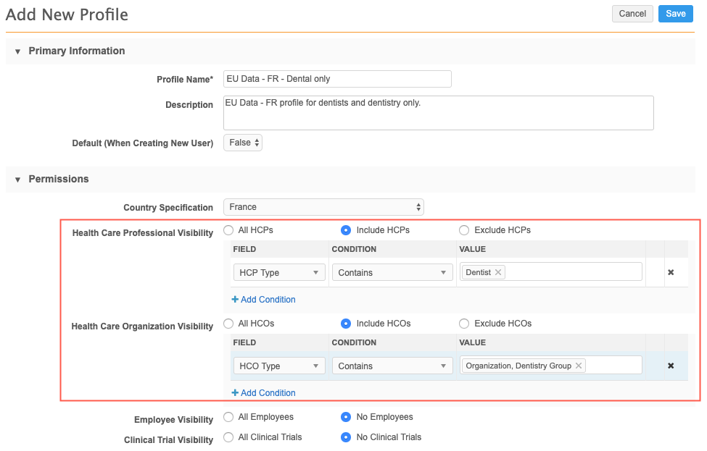Screen dimensions: 707x451
Task: Choose the Exclude HCOs radio option
Action: 464,324
